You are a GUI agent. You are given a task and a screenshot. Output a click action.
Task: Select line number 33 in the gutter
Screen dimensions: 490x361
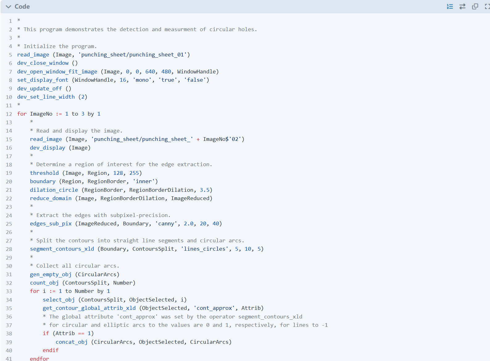9,291
